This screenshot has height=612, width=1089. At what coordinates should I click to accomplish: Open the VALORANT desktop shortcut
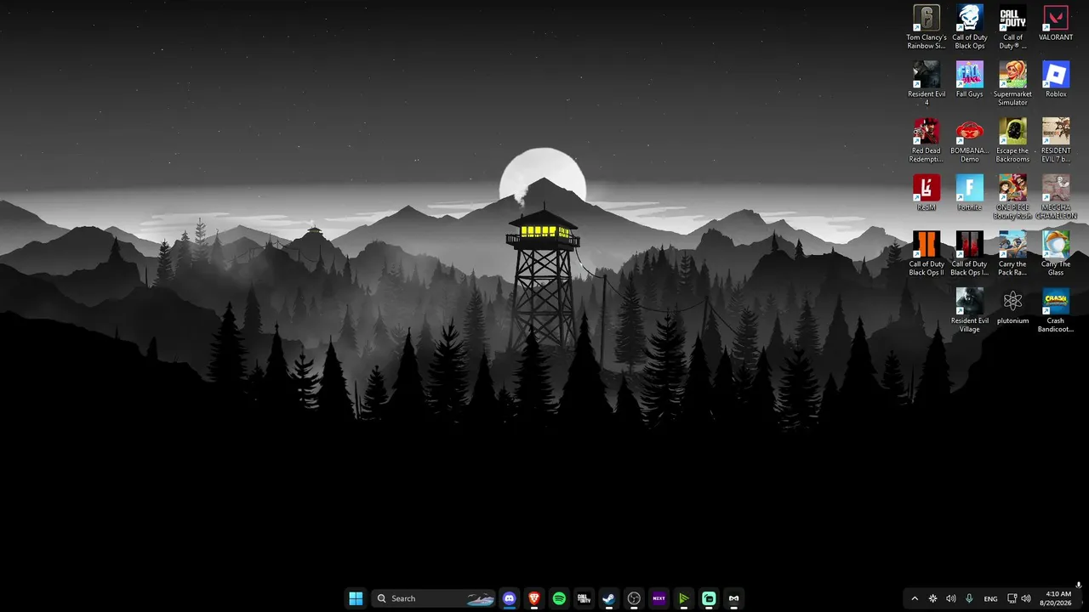(x=1056, y=24)
